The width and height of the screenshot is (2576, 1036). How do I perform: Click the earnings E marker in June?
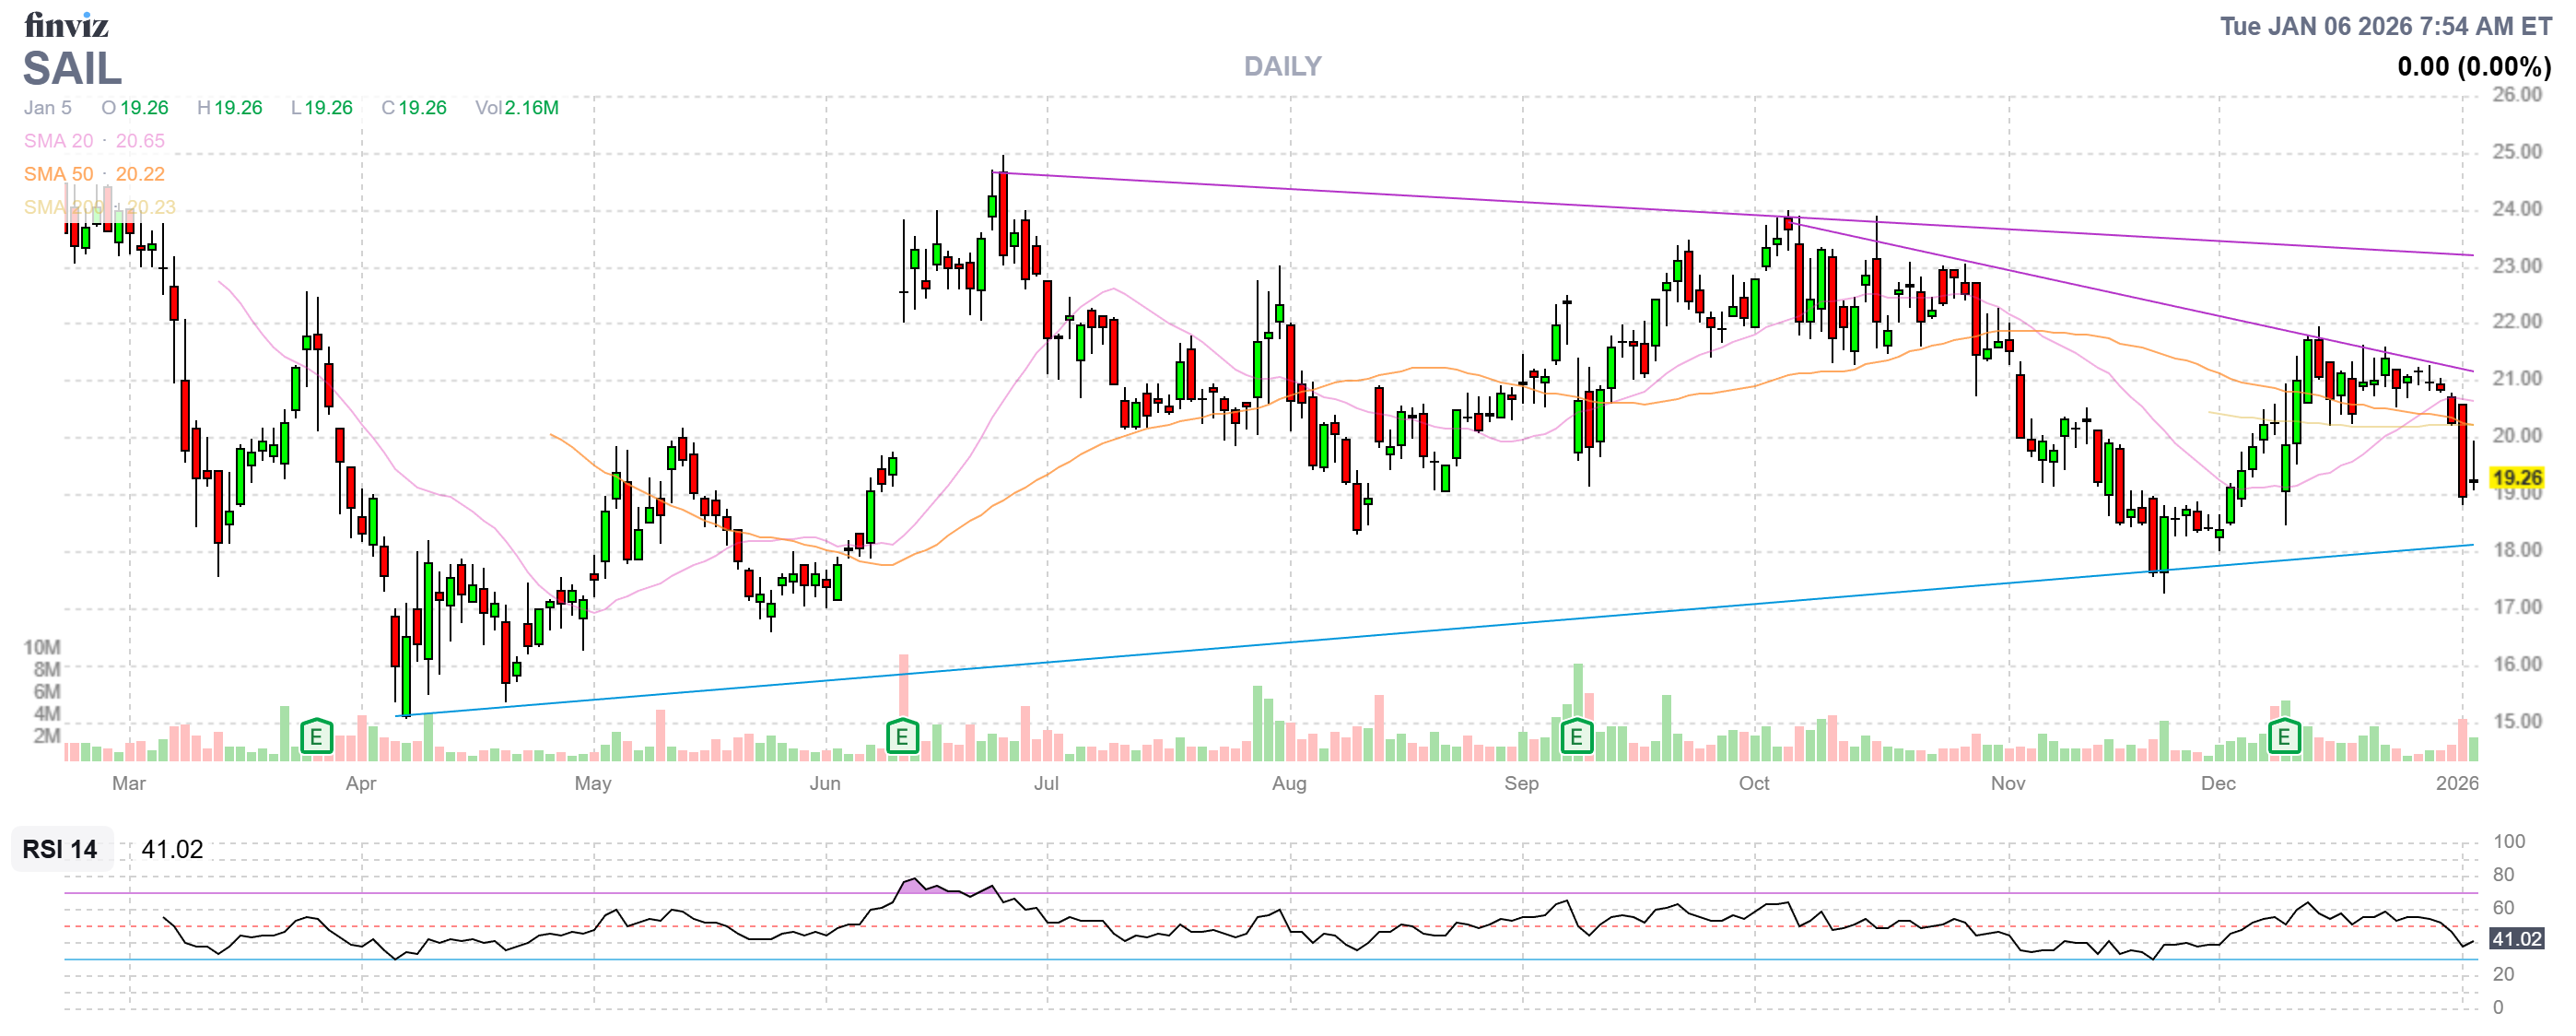[902, 738]
